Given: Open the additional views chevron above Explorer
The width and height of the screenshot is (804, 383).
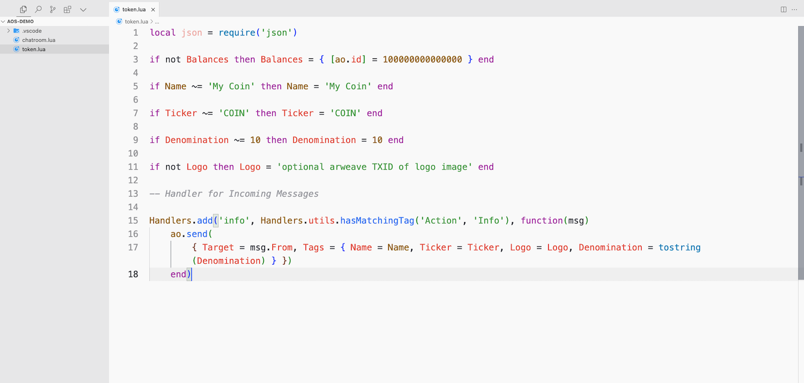Looking at the screenshot, I should 83,9.
